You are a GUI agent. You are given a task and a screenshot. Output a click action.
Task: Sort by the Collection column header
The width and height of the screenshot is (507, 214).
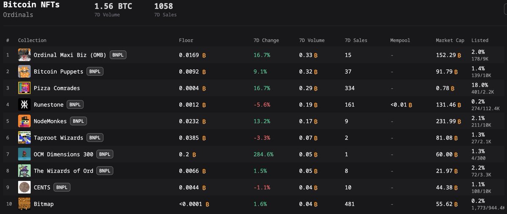[x=32, y=40]
